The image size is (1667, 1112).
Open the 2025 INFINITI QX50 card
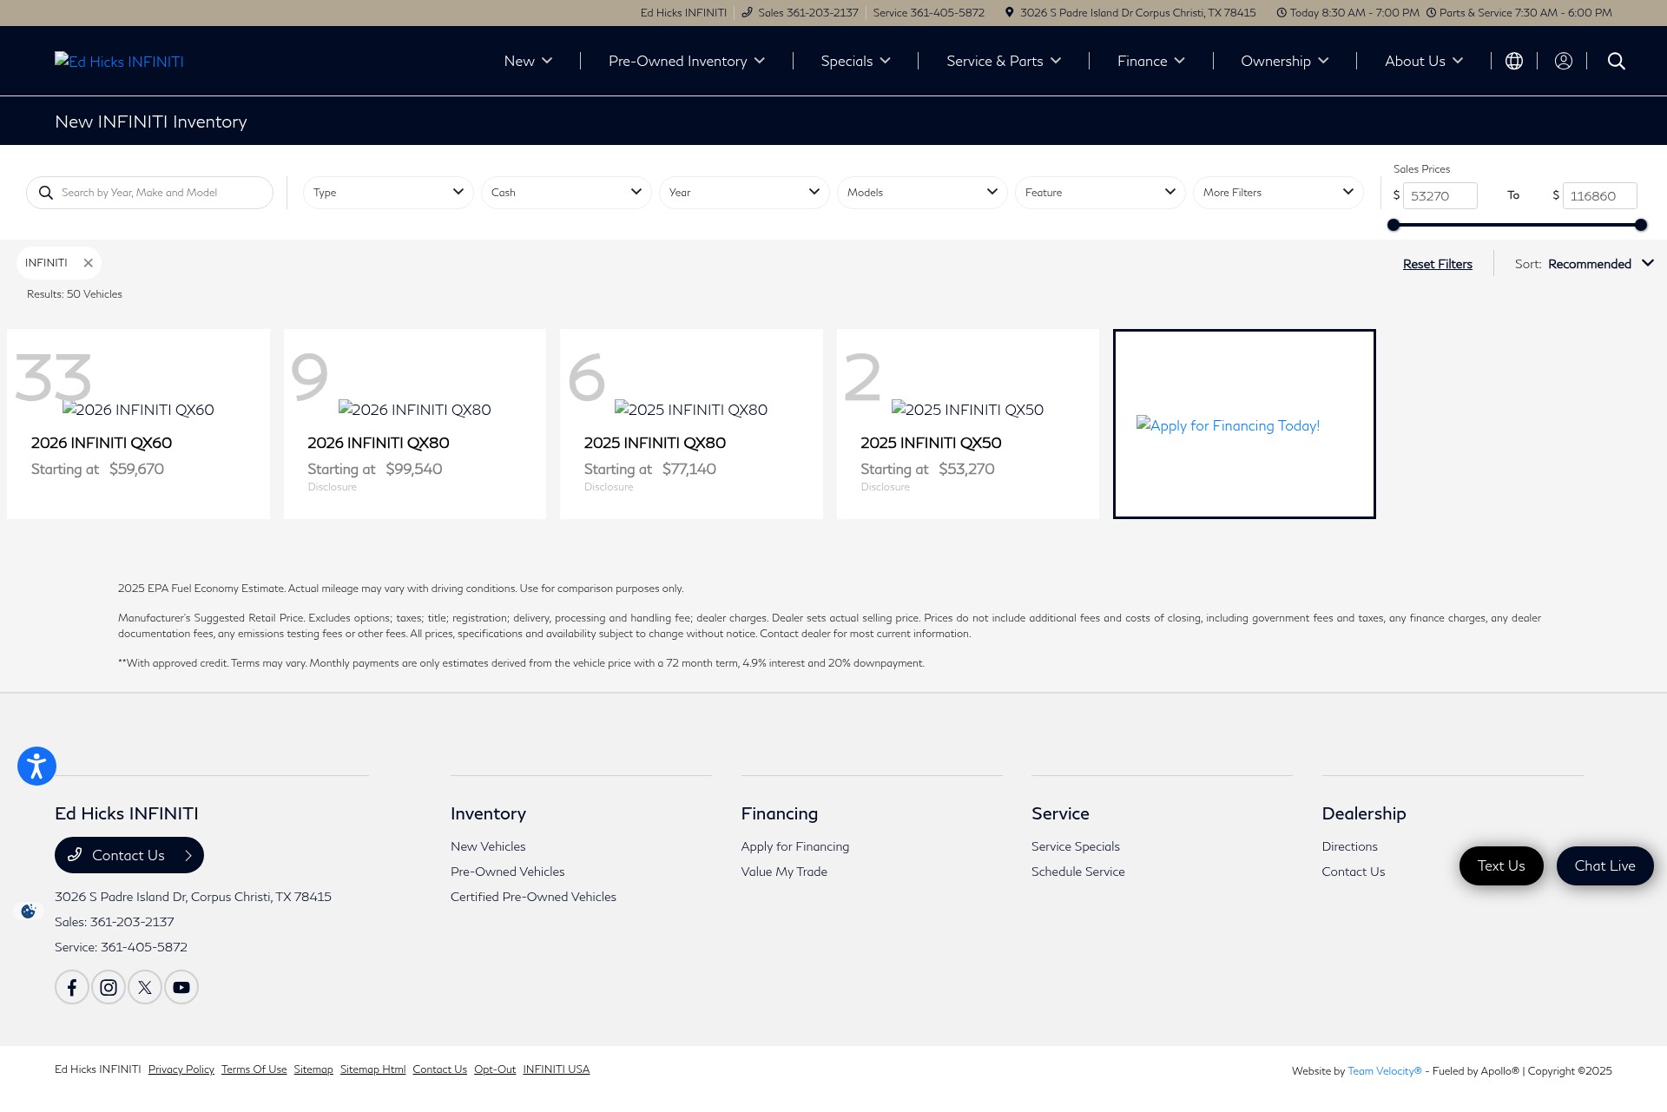(x=967, y=424)
